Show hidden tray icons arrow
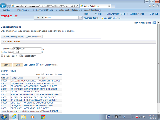The image size is (160, 120). coord(133,117)
